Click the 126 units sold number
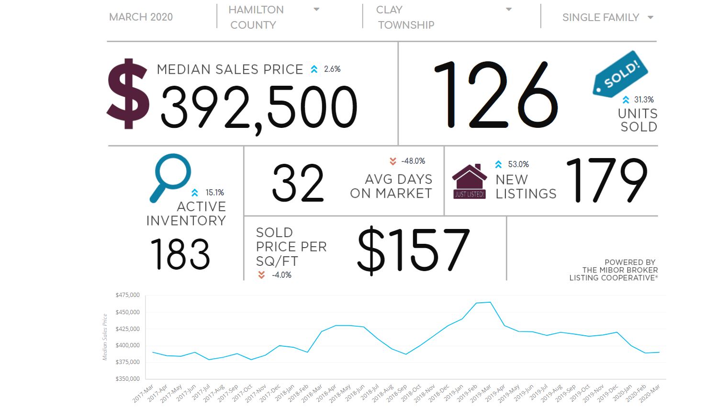The height and width of the screenshot is (410, 728). [x=496, y=95]
